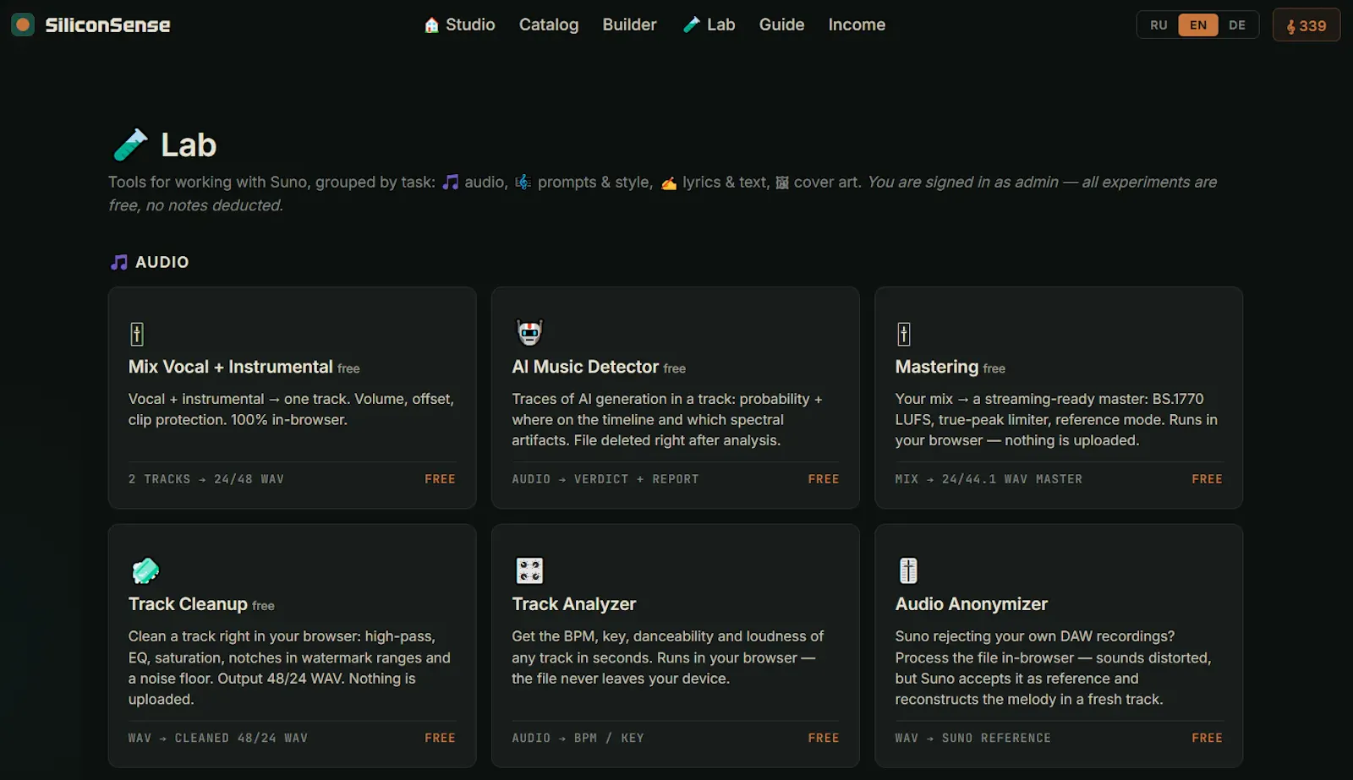Open the Guide page
The width and height of the screenshot is (1353, 780).
tap(781, 25)
